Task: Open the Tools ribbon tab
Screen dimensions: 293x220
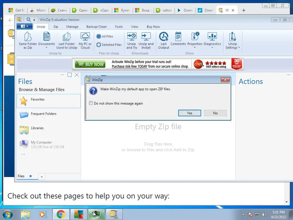Action: pyautogui.click(x=119, y=27)
